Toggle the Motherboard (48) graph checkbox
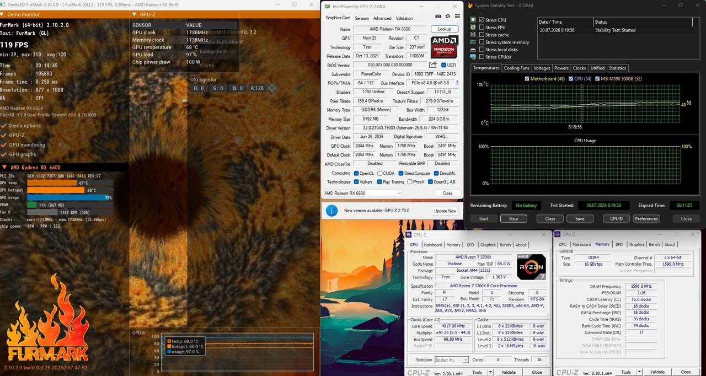Viewport: 706px width, 376px height. click(x=528, y=79)
